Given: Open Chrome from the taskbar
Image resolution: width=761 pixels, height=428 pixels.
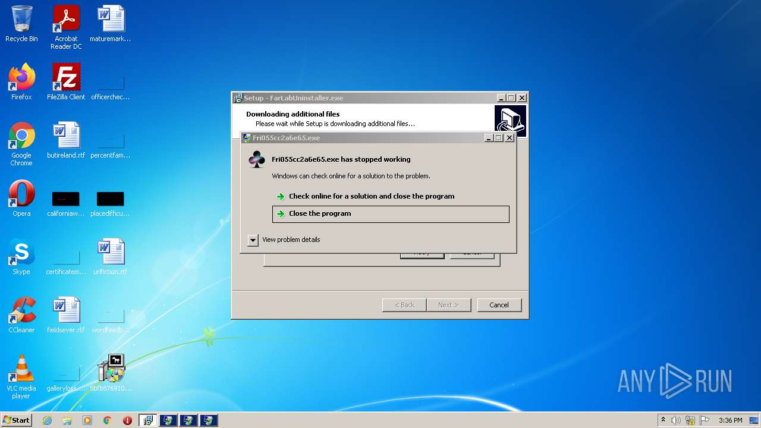Looking at the screenshot, I should (x=108, y=420).
